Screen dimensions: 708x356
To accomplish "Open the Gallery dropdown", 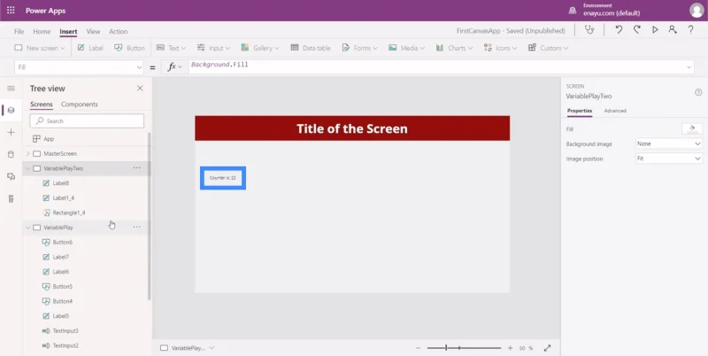I will tap(259, 48).
